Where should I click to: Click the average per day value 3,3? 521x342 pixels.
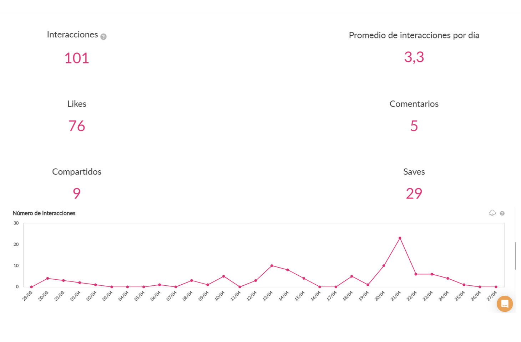414,57
